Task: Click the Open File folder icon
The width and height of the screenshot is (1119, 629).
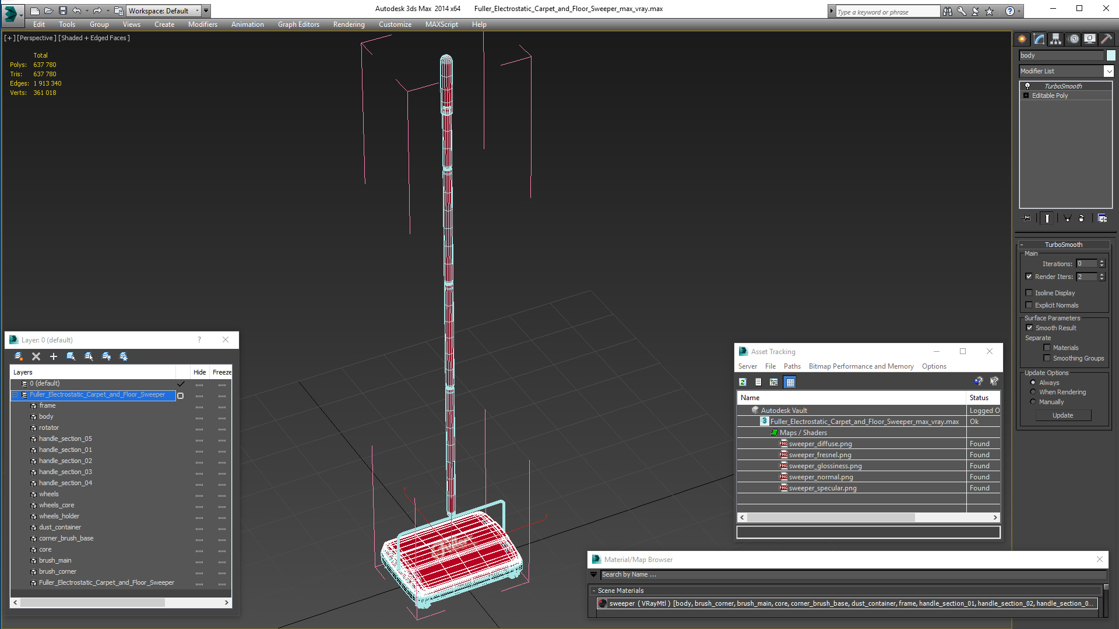Action: [x=49, y=10]
